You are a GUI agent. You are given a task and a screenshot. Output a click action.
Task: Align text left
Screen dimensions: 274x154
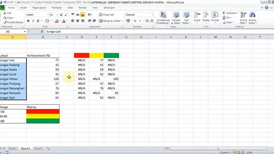coord(73,21)
